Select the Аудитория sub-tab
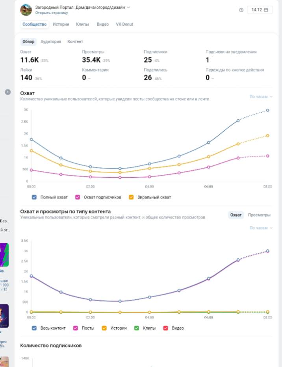 [51, 42]
